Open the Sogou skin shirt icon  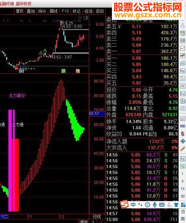(176, 205)
